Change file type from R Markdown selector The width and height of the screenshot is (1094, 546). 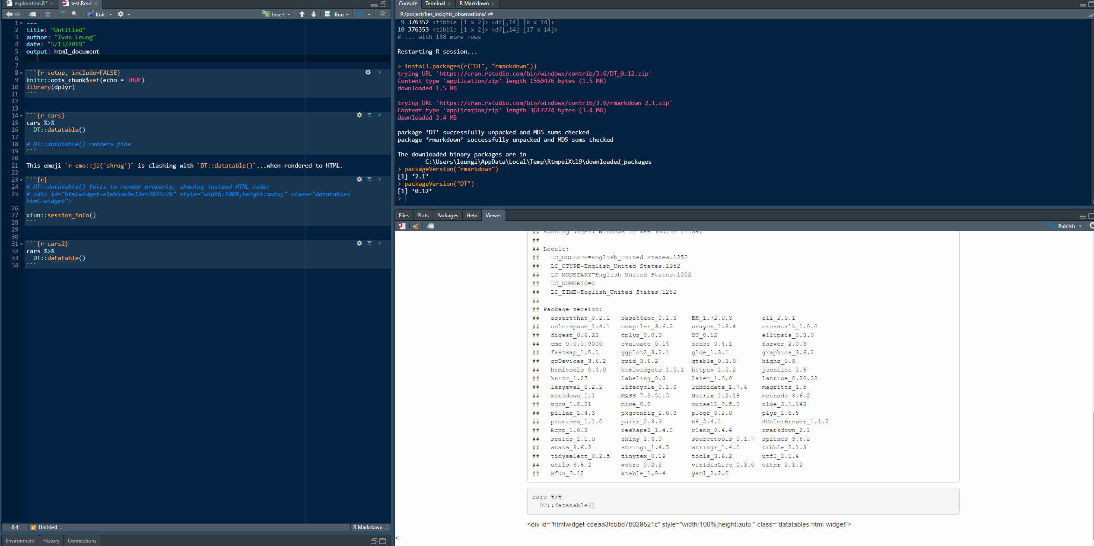point(370,527)
